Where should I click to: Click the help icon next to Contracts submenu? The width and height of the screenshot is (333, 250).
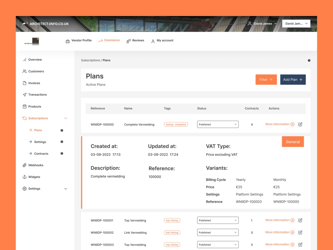62,153
